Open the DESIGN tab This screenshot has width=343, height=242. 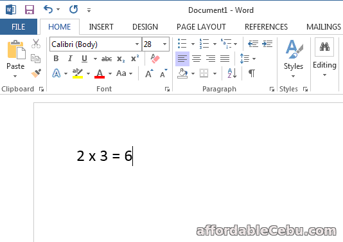coord(145,27)
